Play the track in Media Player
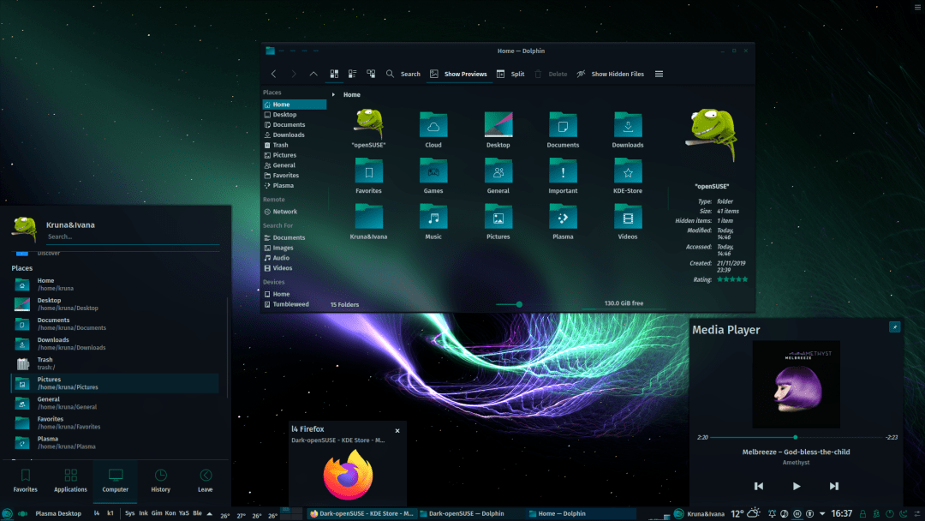 coord(797,486)
